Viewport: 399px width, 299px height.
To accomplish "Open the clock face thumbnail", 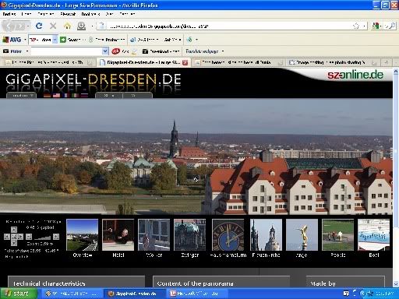I will pyautogui.click(x=228, y=234).
